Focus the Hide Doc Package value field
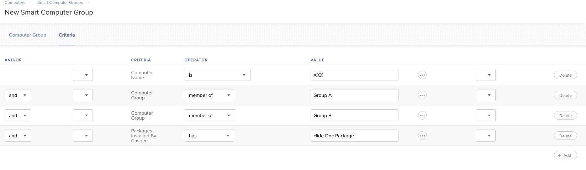The height and width of the screenshot is (170, 586). (x=354, y=136)
